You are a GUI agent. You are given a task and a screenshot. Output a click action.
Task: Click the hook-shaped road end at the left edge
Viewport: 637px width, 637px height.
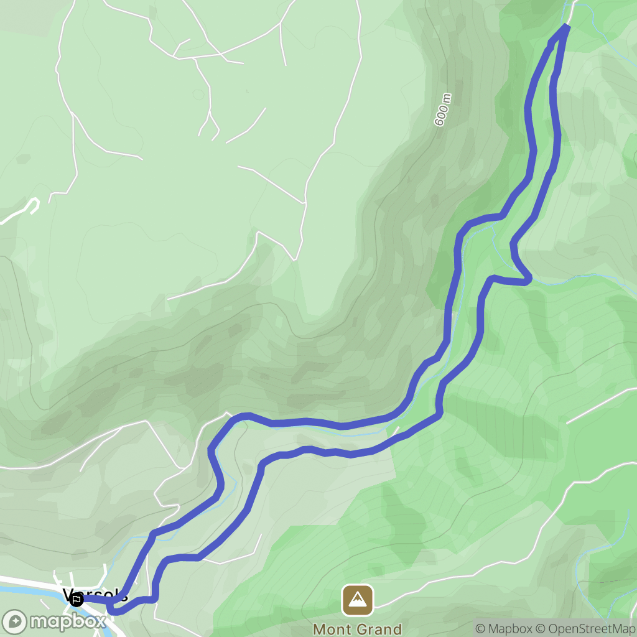(x=34, y=204)
